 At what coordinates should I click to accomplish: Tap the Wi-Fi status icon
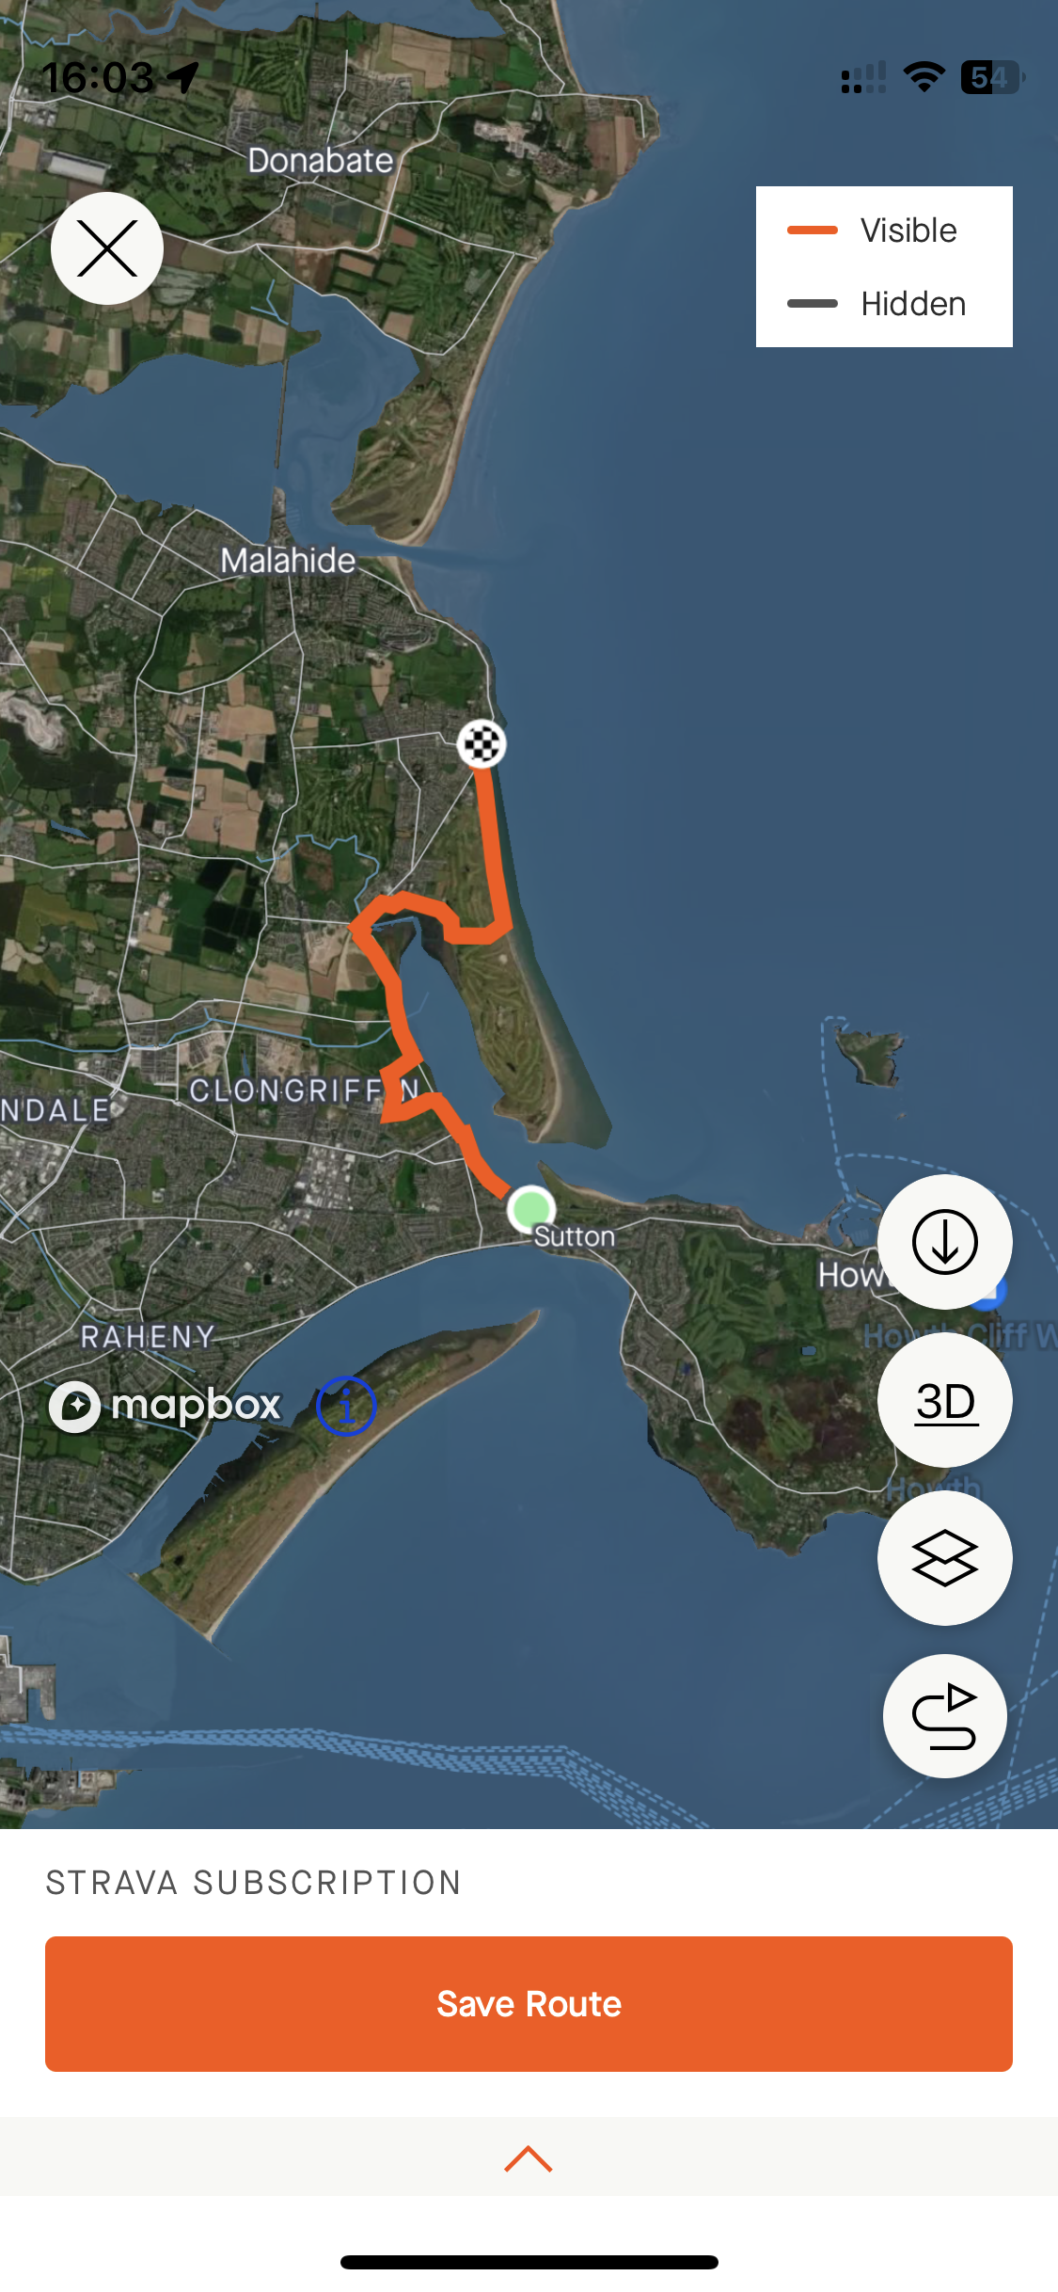(924, 77)
